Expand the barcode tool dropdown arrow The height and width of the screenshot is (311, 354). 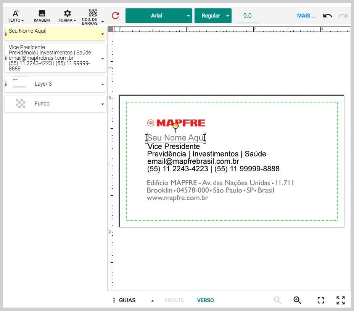point(103,22)
